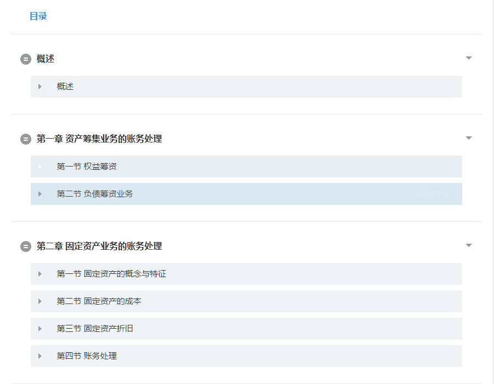Click play triangle next to 第一节 固定资产的概念与特征
This screenshot has width=494, height=384.
40,274
